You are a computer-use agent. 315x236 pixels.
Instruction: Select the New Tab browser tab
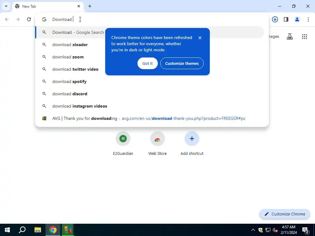click(x=48, y=6)
